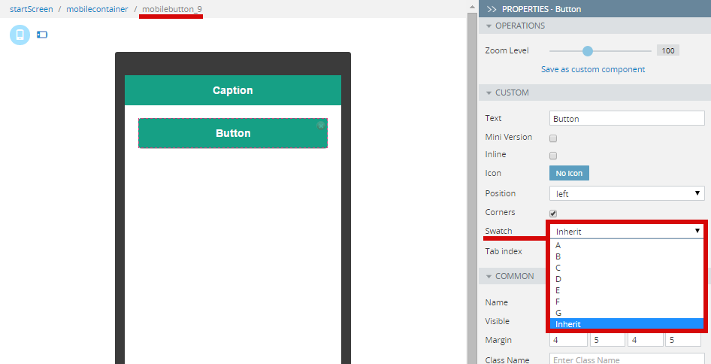
Task: Choose swatch option B
Action: click(627, 256)
